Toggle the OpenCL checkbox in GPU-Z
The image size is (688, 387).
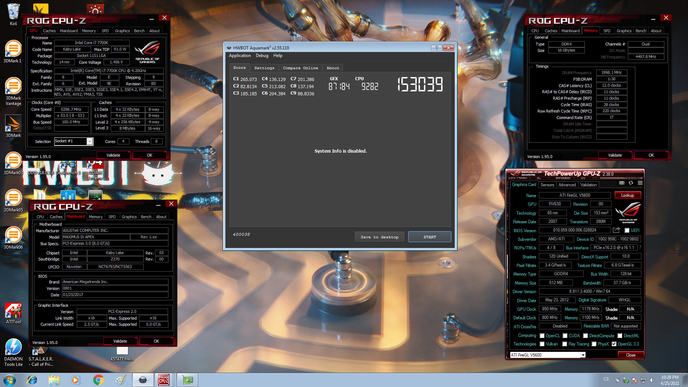[542, 336]
